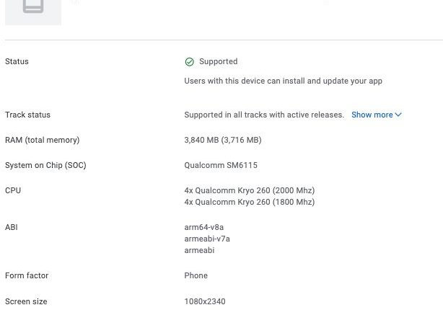Image resolution: width=443 pixels, height=310 pixels.
Task: Click the armeabi-v7a ABI entry
Action: point(207,239)
